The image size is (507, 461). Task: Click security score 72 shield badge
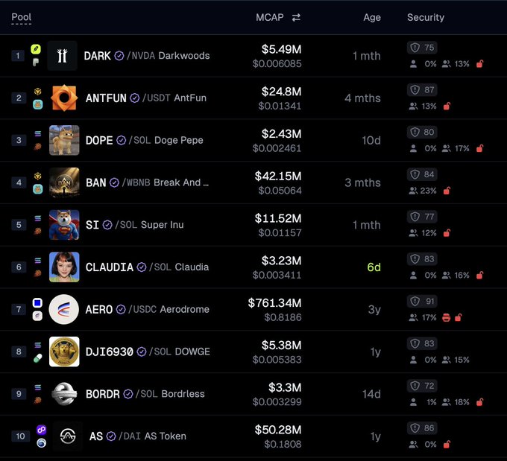(422, 386)
